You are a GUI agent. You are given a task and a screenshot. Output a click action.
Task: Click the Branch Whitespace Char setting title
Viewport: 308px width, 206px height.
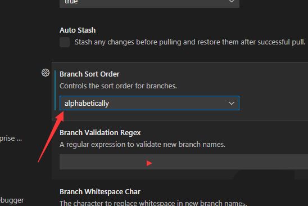coord(100,192)
